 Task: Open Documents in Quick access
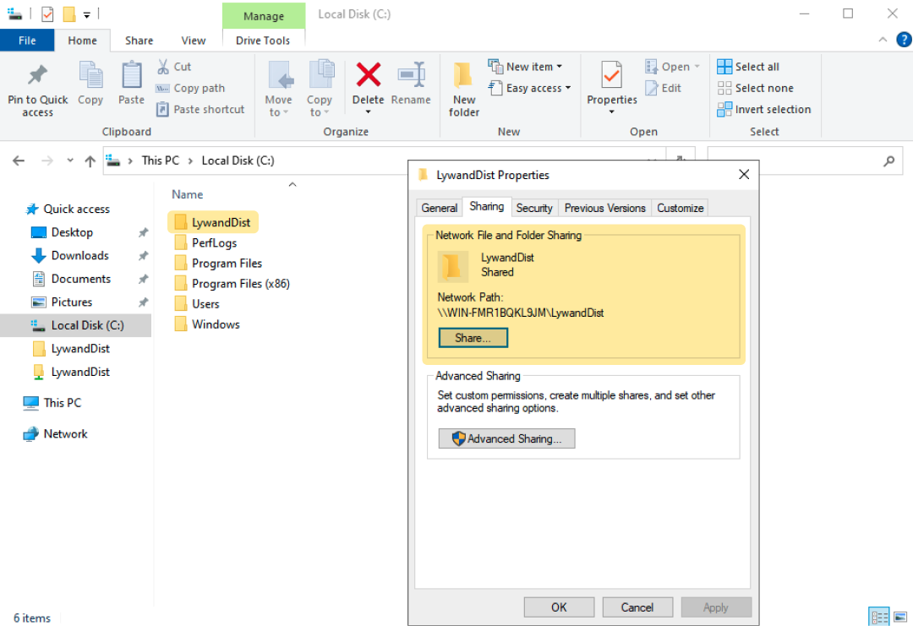[x=80, y=279]
